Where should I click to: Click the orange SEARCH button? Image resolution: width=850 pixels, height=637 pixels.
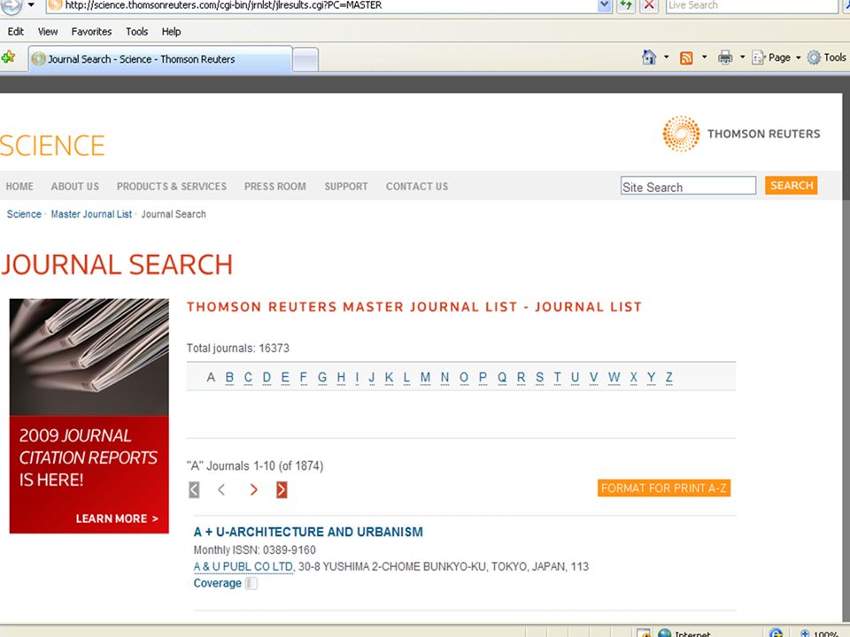[792, 185]
